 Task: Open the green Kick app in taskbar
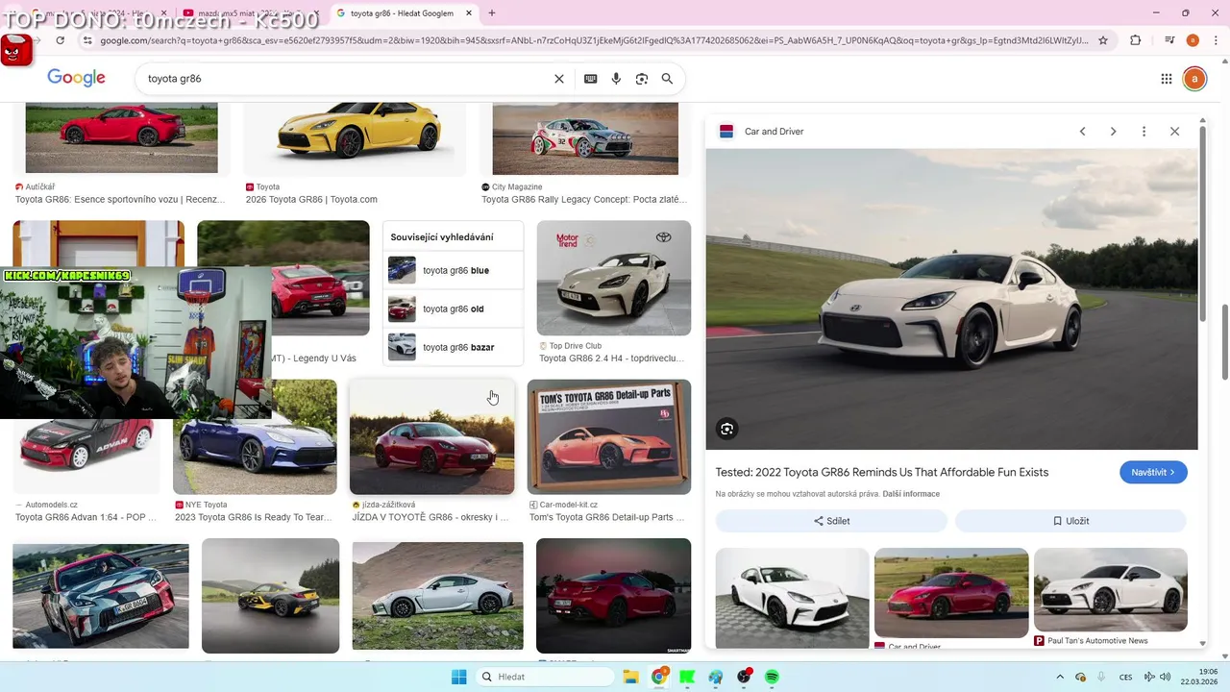[x=687, y=677]
